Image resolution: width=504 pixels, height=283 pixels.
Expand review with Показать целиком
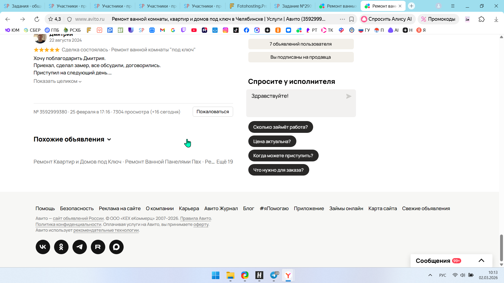57,81
